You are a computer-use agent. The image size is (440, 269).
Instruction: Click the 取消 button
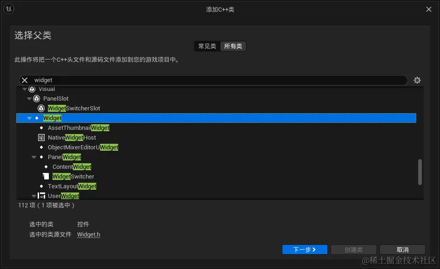pyautogui.click(x=402, y=249)
